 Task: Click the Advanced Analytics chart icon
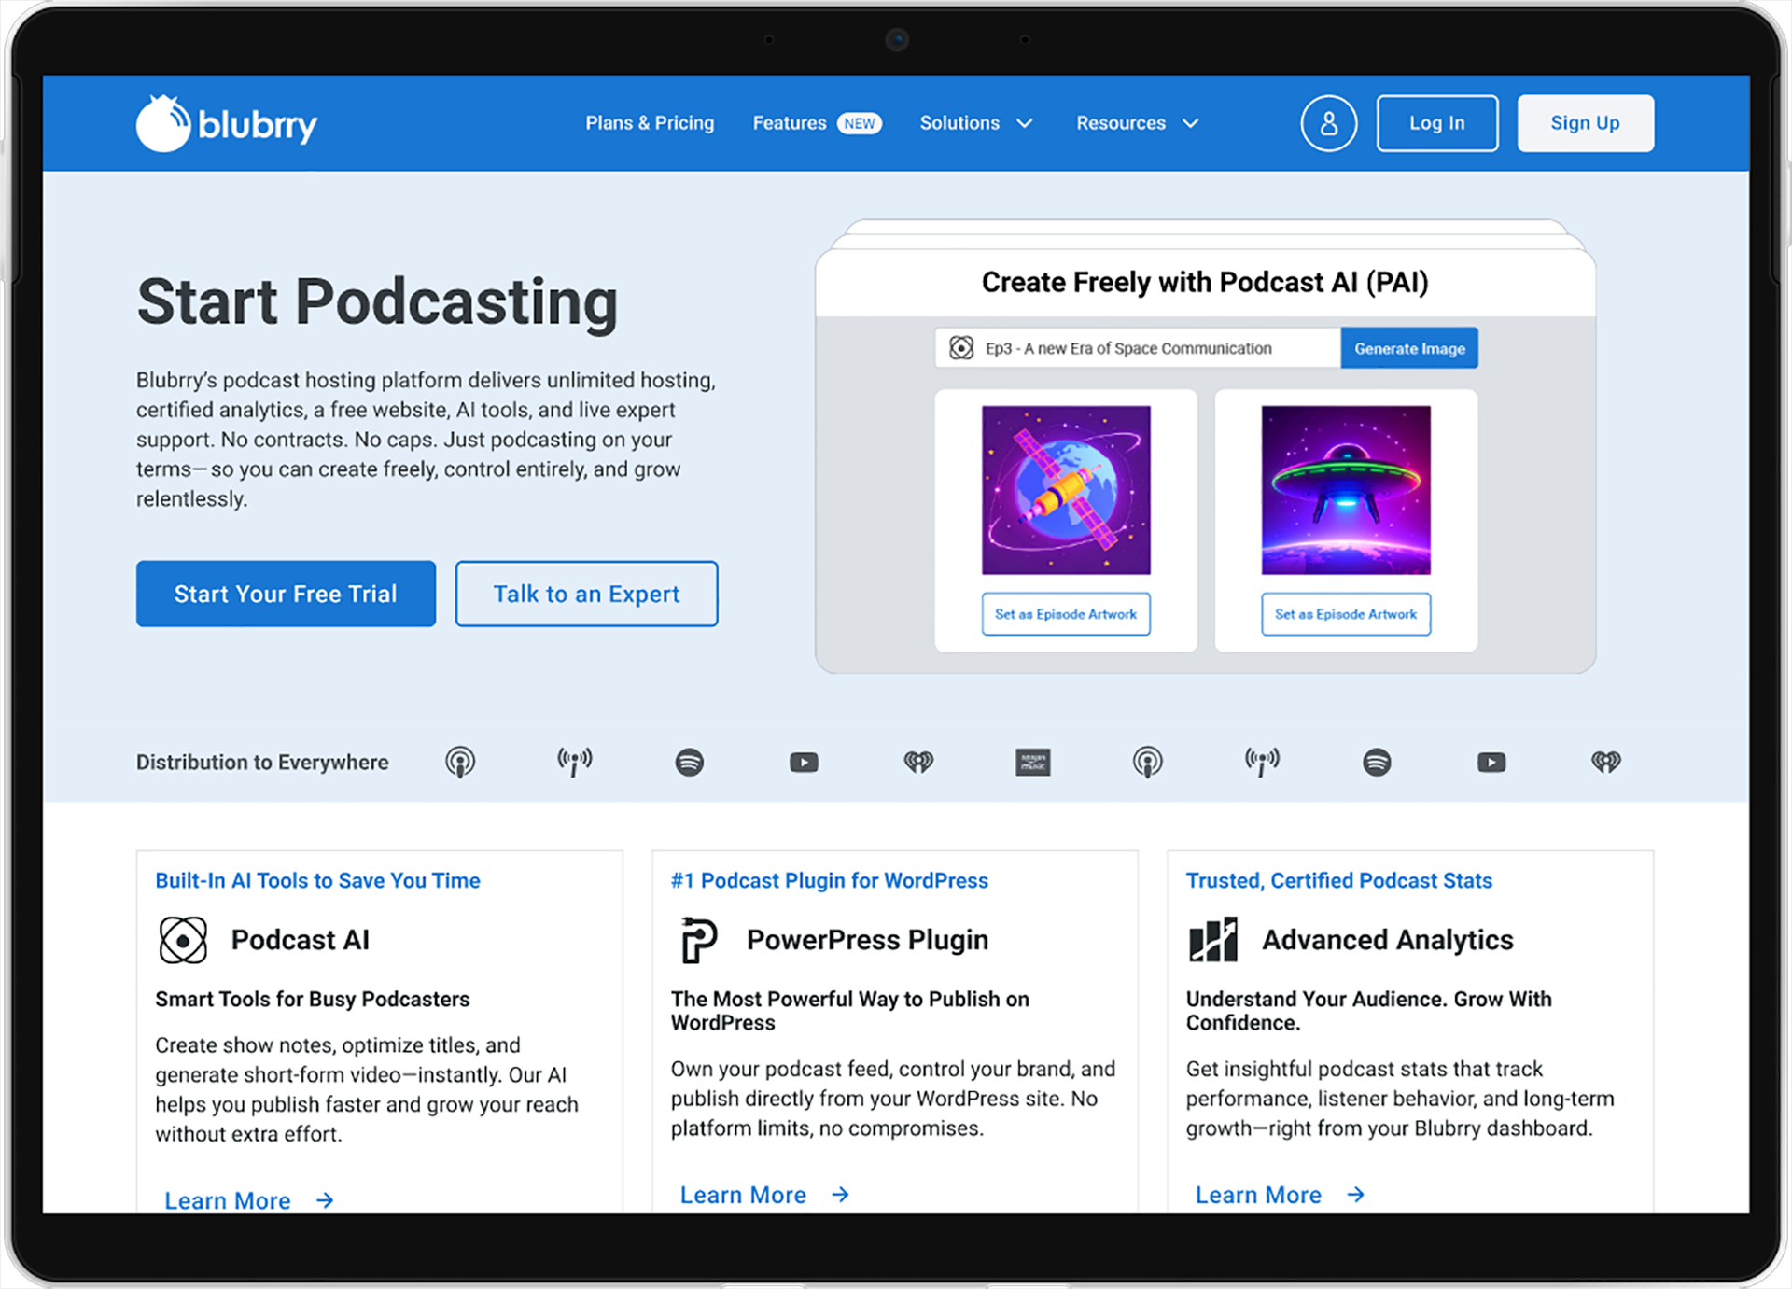click(x=1213, y=940)
